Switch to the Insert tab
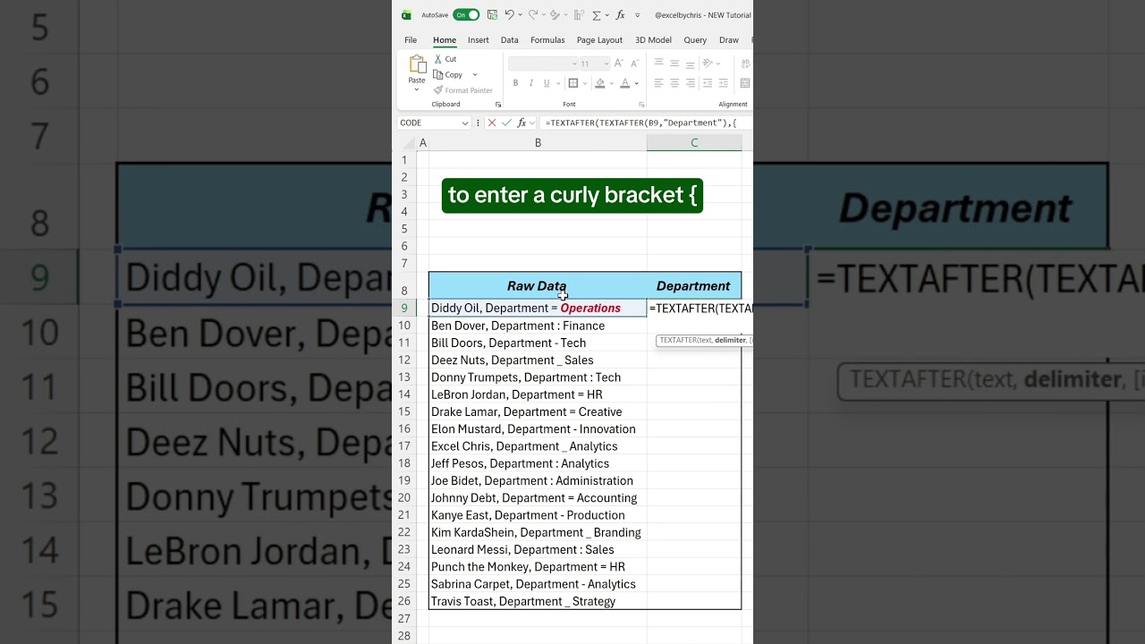 point(479,40)
